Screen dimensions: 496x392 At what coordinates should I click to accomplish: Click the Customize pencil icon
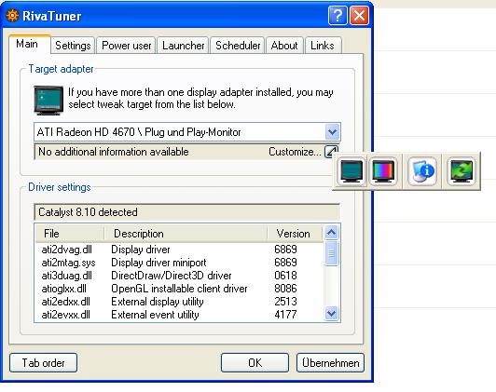click(331, 151)
